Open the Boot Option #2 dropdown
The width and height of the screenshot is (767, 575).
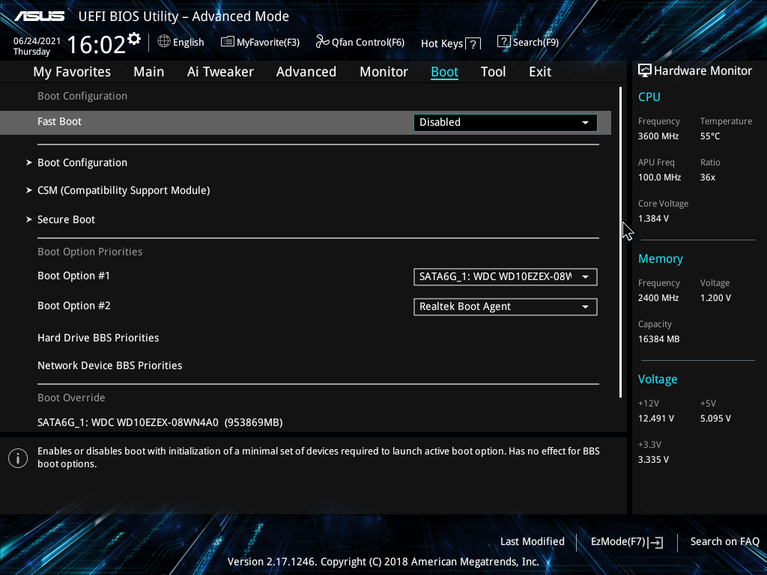[x=506, y=306]
